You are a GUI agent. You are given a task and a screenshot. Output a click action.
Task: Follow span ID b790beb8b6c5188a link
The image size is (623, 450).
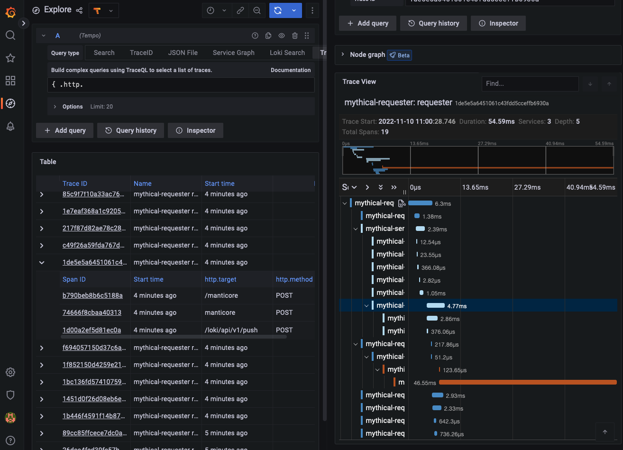click(x=92, y=295)
